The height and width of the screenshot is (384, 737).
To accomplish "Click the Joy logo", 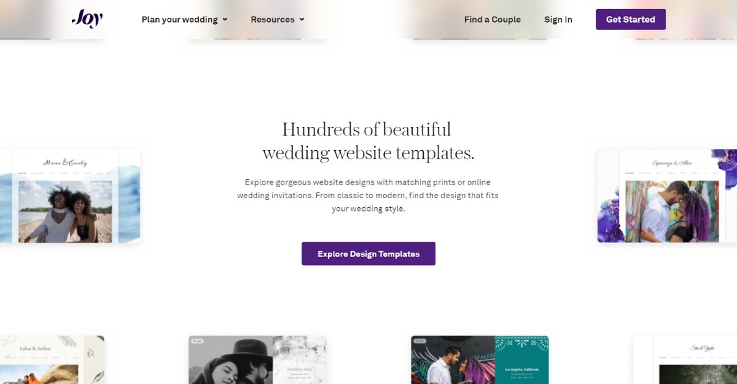I will click(x=88, y=19).
